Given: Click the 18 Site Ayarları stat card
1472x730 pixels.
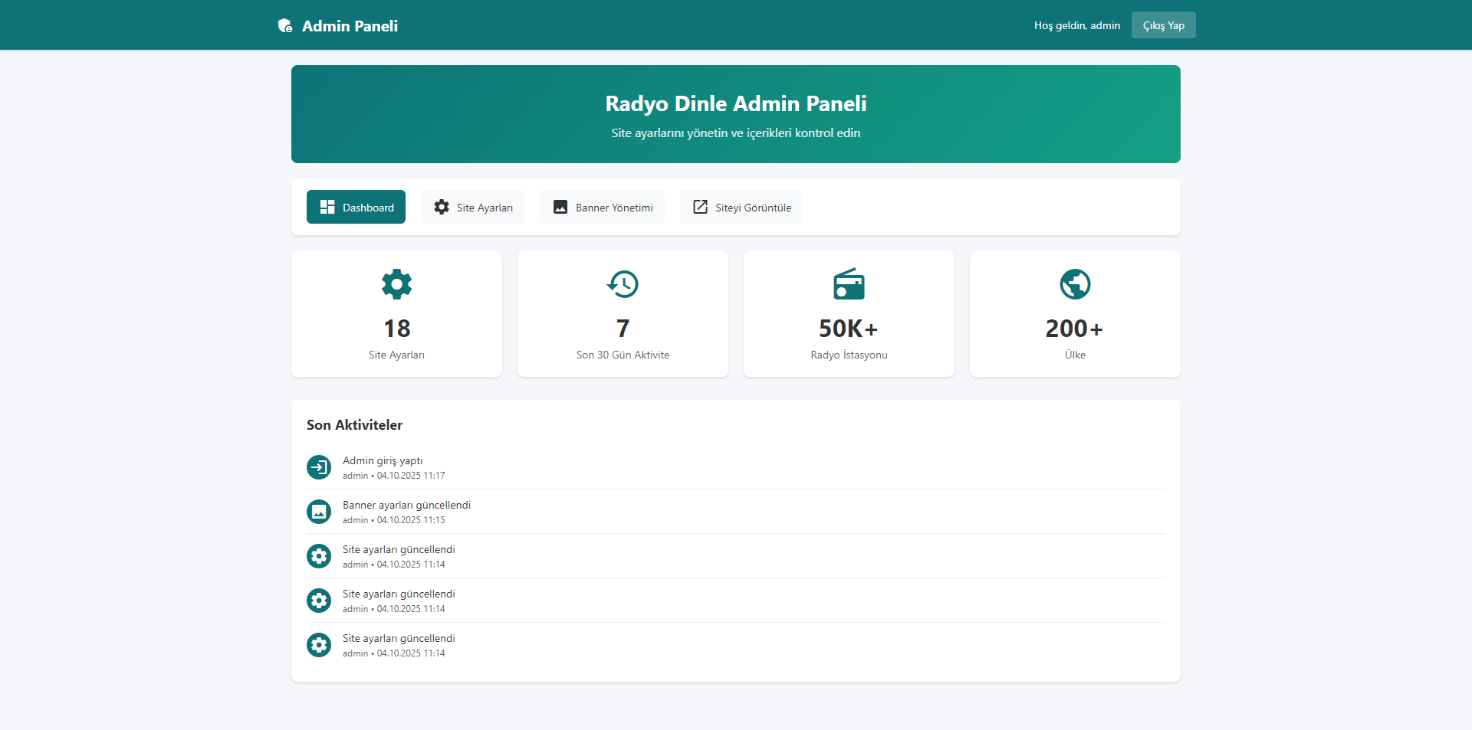Looking at the screenshot, I should (396, 313).
